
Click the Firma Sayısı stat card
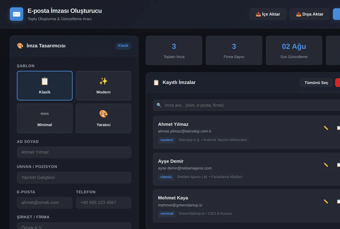click(x=234, y=51)
